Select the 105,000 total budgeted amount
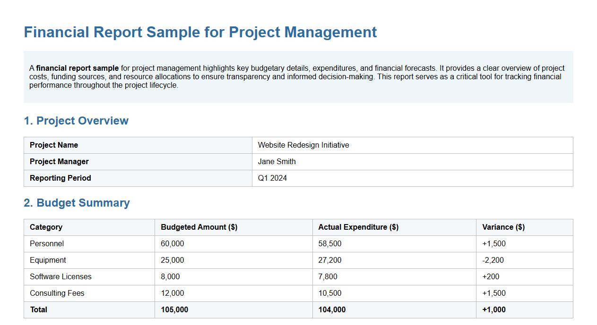 click(173, 309)
